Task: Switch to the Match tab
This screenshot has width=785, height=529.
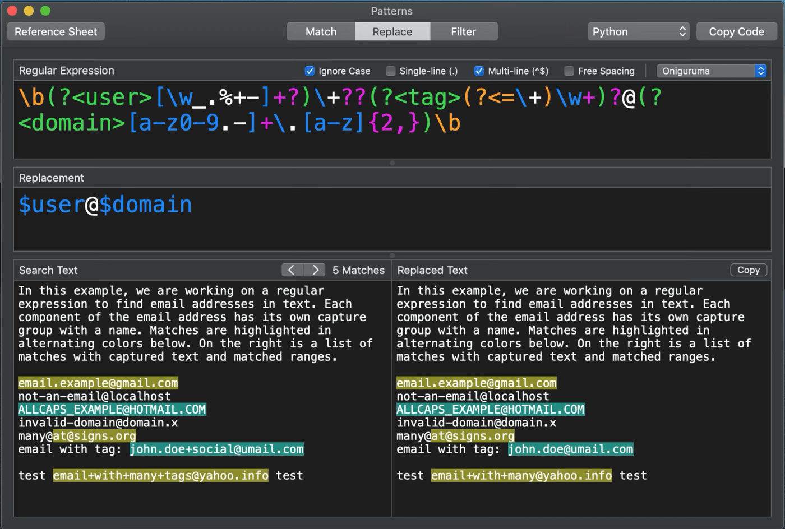Action: coord(321,32)
